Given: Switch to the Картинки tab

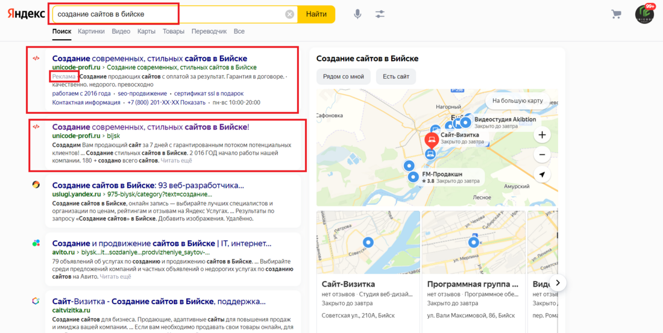Looking at the screenshot, I should coord(92,31).
